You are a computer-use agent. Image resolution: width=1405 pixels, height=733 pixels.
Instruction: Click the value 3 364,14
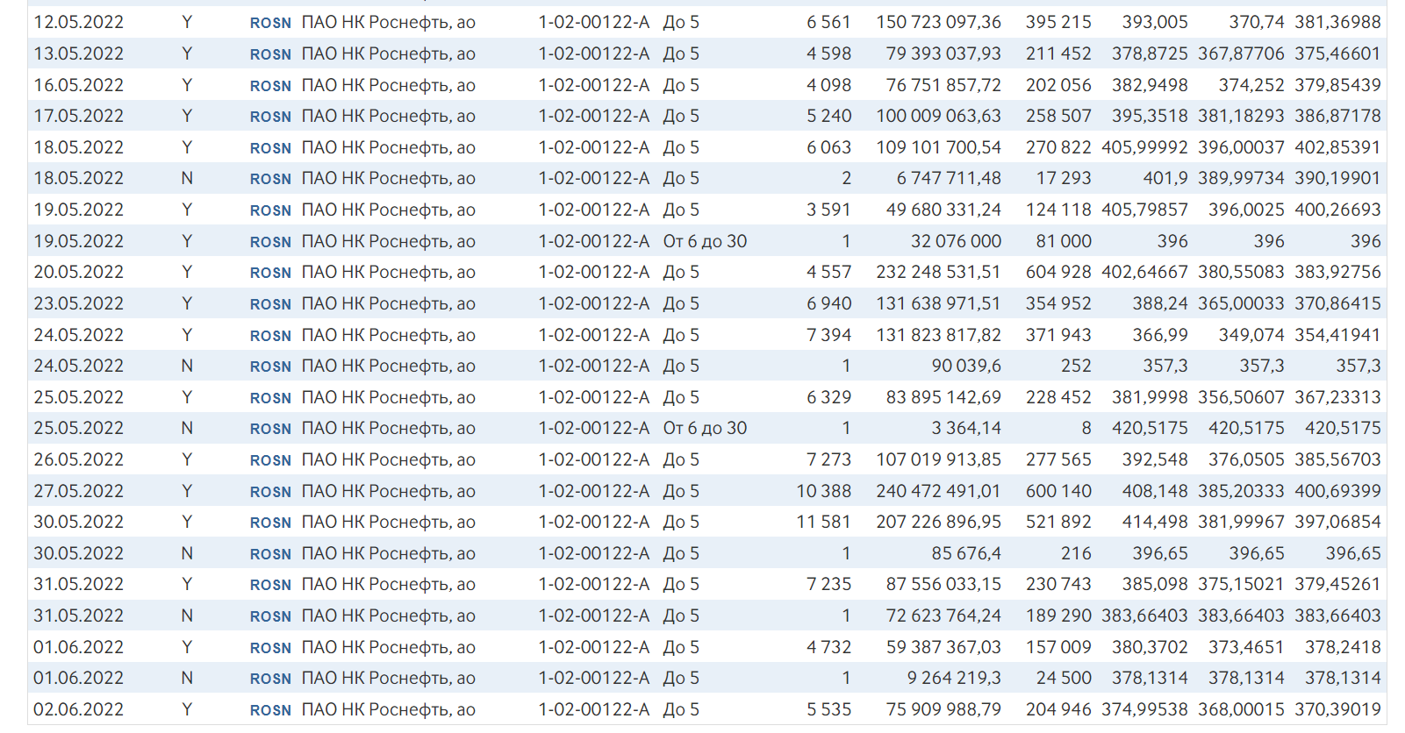pos(966,428)
